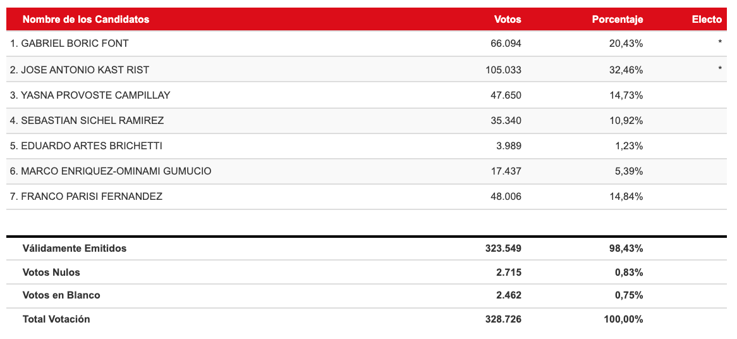Image resolution: width=737 pixels, height=339 pixels.
Task: Pick the Eduardo Artes Brichetti name
Action: pyautogui.click(x=86, y=145)
